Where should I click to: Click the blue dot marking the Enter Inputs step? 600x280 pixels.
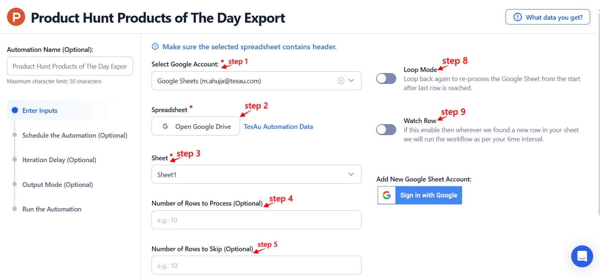(15, 110)
